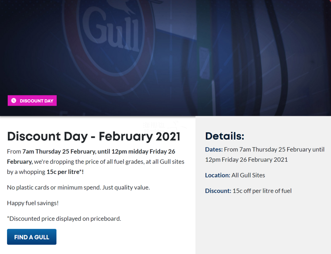Click the 'Location:' label in the details panel
This screenshot has width=331, height=254.
click(217, 175)
